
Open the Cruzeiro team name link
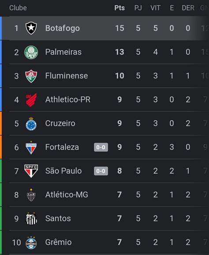[60, 123]
